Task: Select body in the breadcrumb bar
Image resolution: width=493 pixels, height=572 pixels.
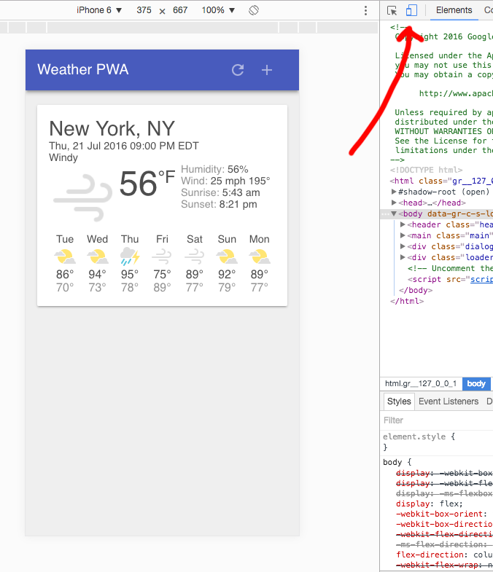Action: click(475, 383)
